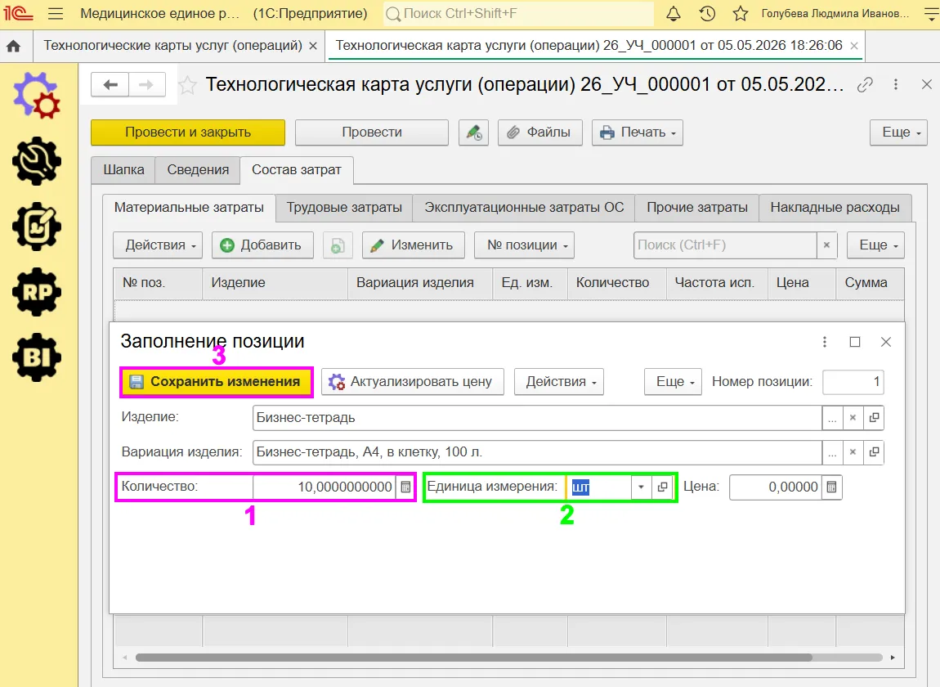The image size is (940, 687).
Task: Click the horizontal scrollbar under the table
Action: tap(473, 658)
